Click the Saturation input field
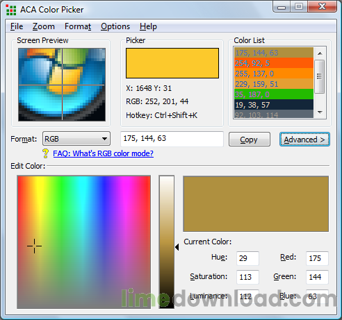Viewport: 342px width, 320px height. click(247, 277)
